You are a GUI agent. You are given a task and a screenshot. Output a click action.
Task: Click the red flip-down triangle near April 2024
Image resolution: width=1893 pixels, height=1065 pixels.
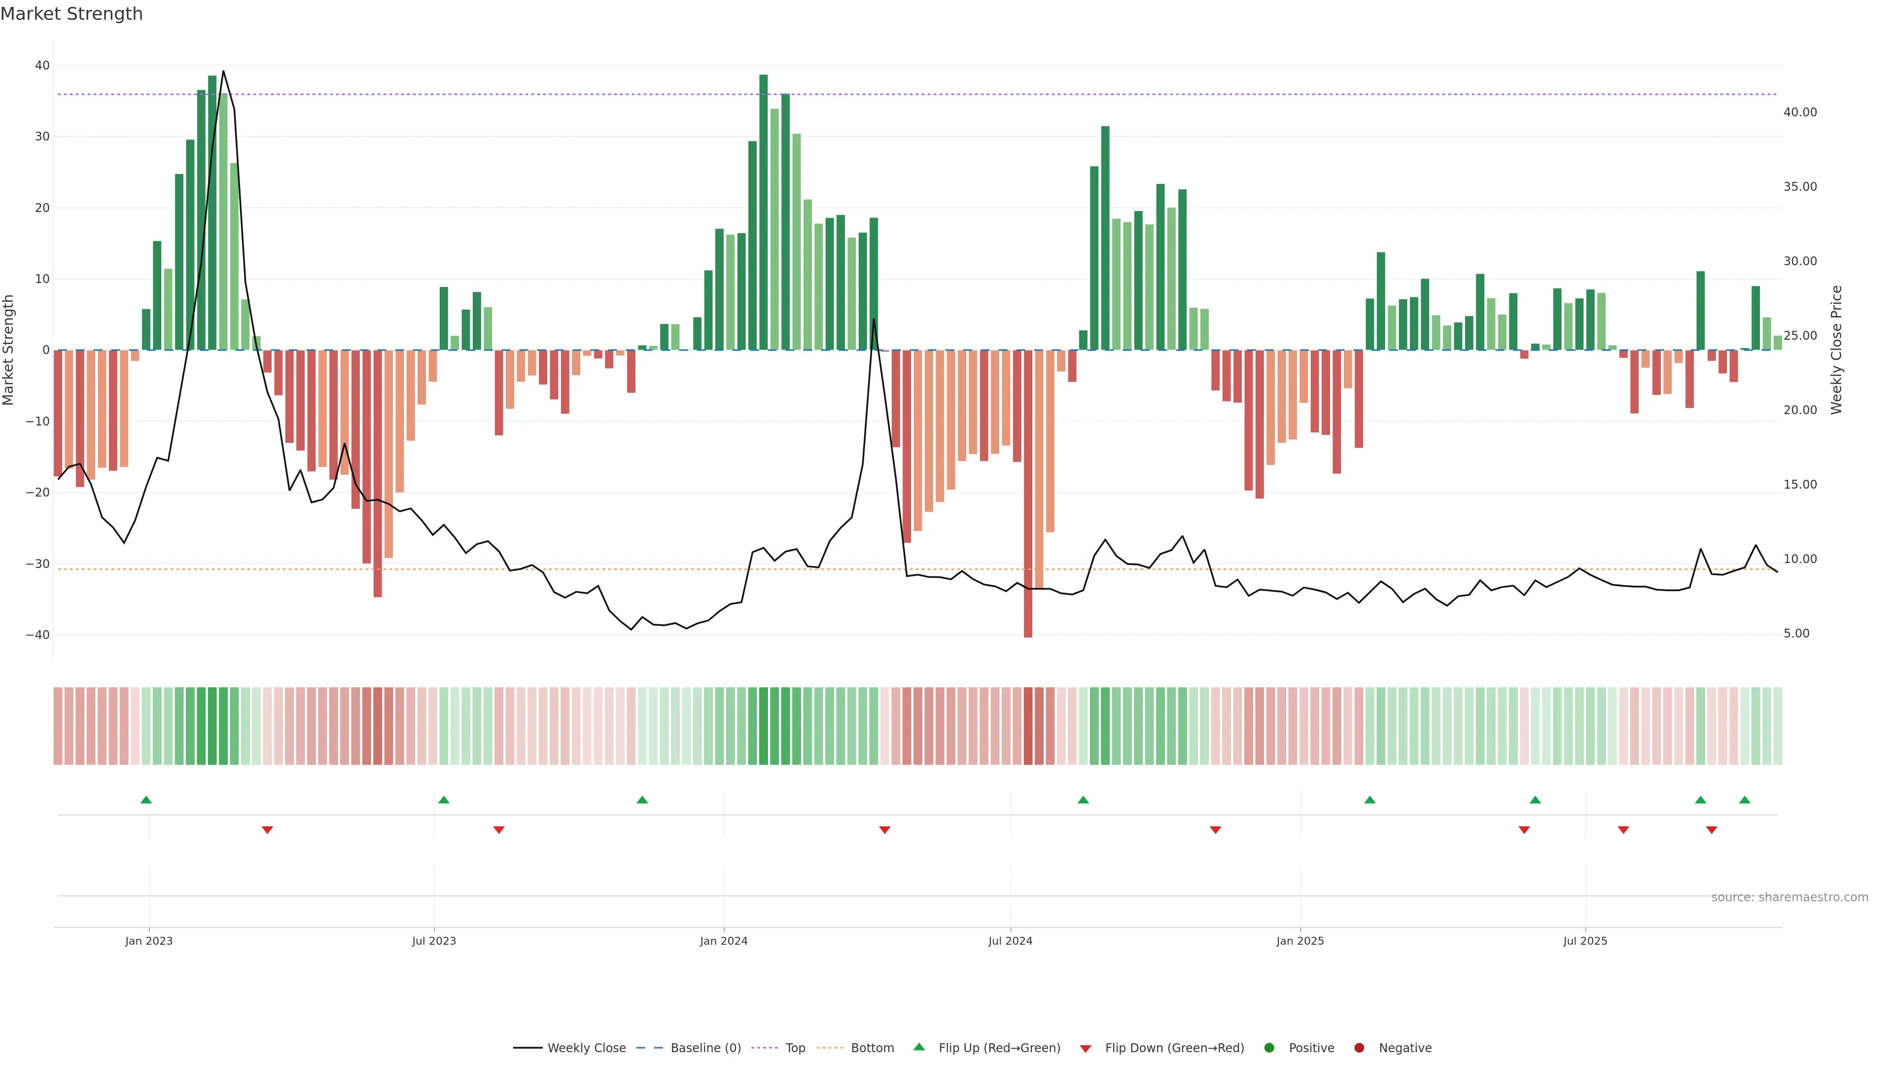click(x=885, y=830)
